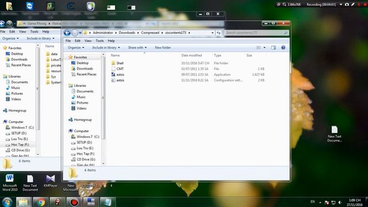Sort by the Date modified column header
Viewport: 368px width, 207px height.
pos(191,55)
